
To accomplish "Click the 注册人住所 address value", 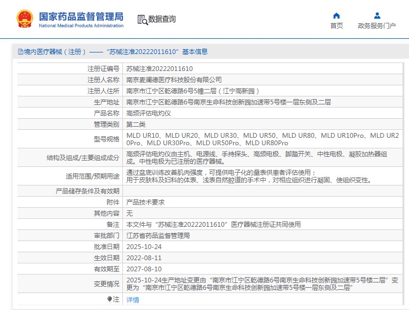I will tap(193, 91).
